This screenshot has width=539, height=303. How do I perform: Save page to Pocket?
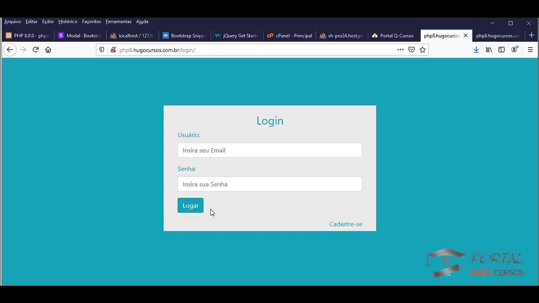411,50
